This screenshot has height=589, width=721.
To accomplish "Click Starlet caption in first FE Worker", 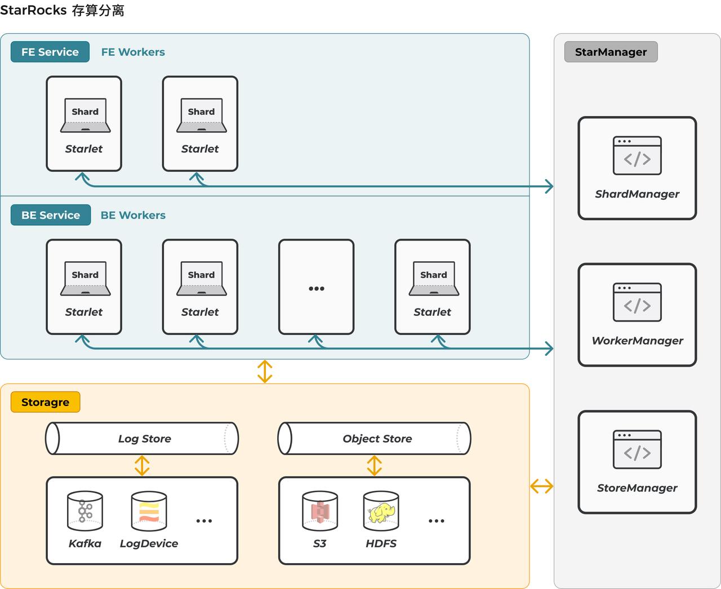I will (84, 149).
